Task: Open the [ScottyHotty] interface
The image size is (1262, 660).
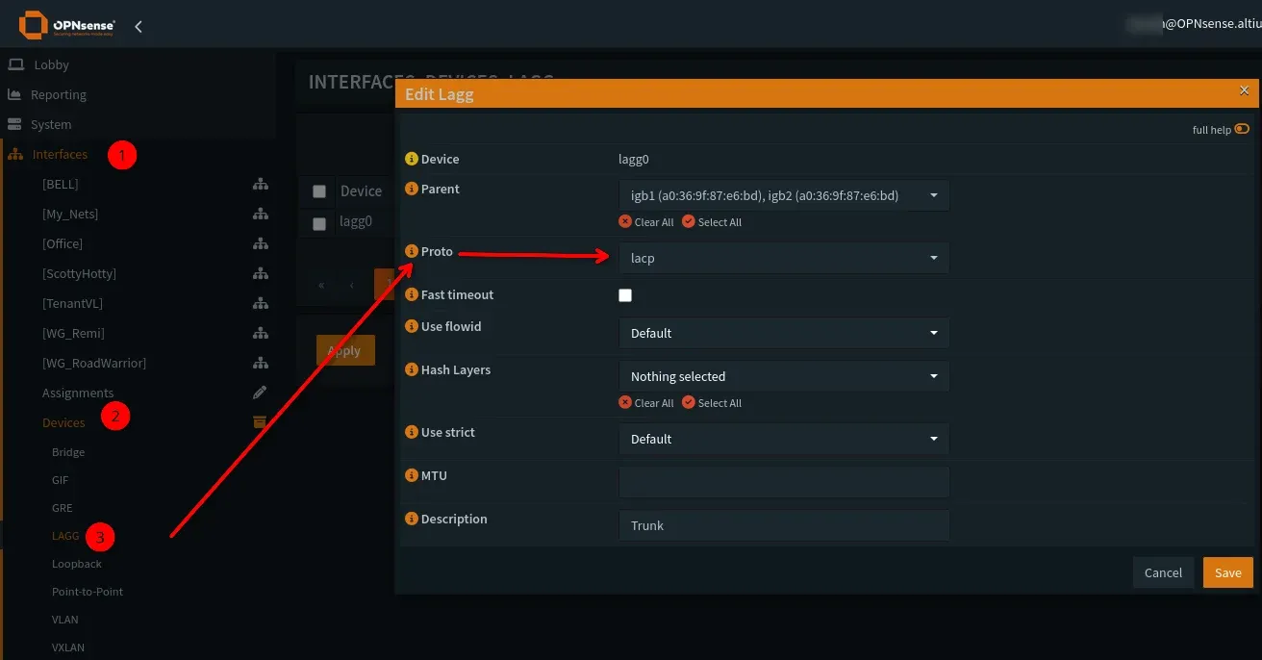Action: click(x=79, y=273)
